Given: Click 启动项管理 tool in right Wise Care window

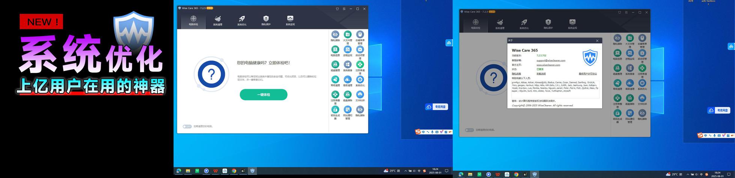Looking at the screenshot, I should (x=642, y=56).
